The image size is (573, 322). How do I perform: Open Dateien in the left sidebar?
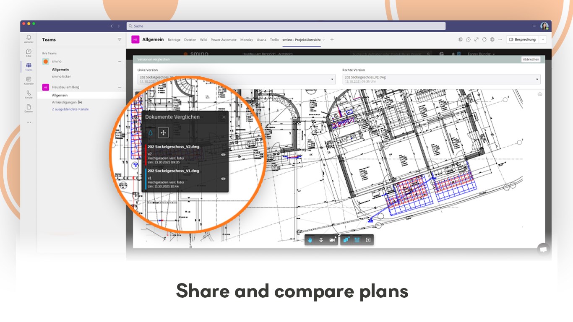[x=29, y=108]
